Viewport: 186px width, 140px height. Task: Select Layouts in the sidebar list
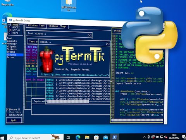[x=12, y=41]
